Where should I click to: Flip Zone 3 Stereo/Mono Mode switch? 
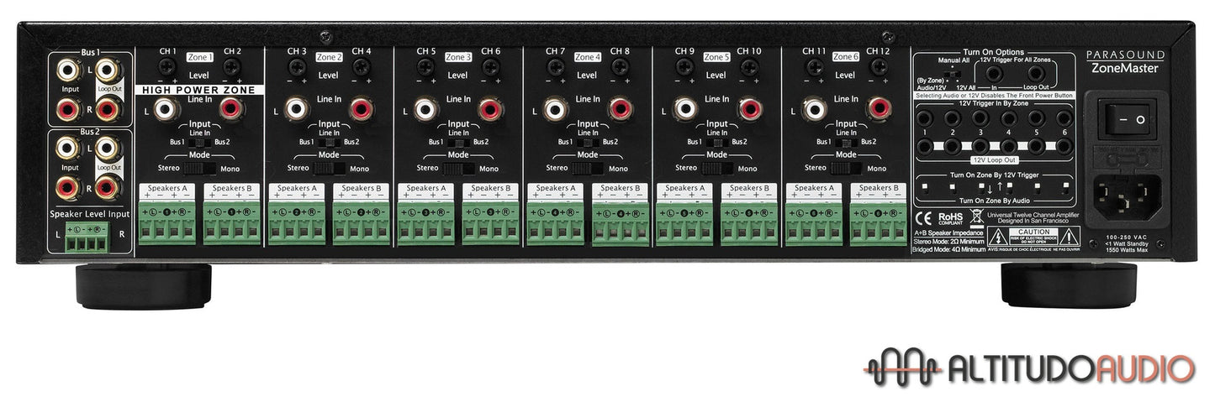click(x=458, y=168)
